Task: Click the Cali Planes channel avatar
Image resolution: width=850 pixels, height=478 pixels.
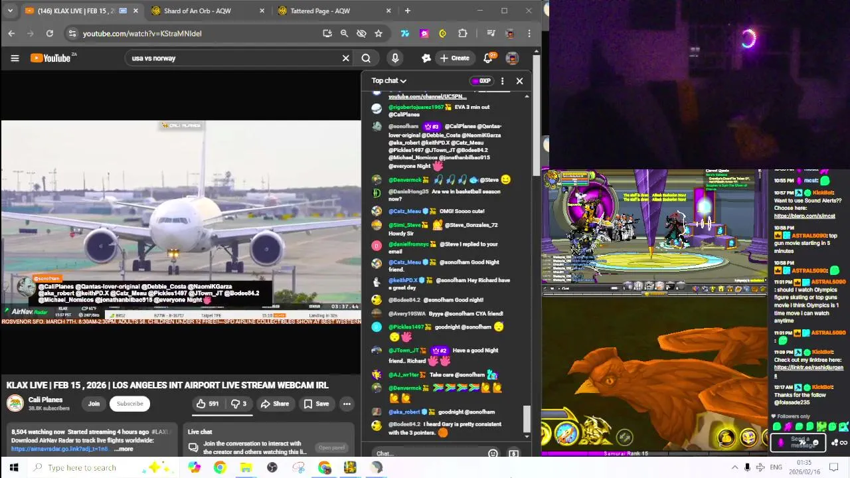Action: (15, 404)
